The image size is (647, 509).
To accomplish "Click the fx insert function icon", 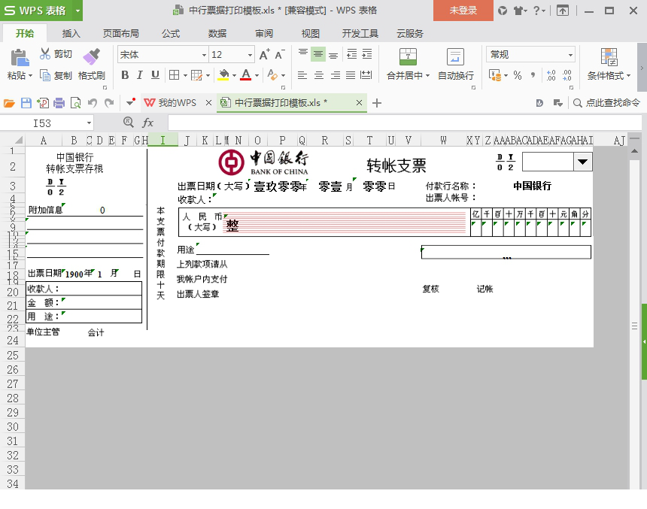I will tap(147, 123).
